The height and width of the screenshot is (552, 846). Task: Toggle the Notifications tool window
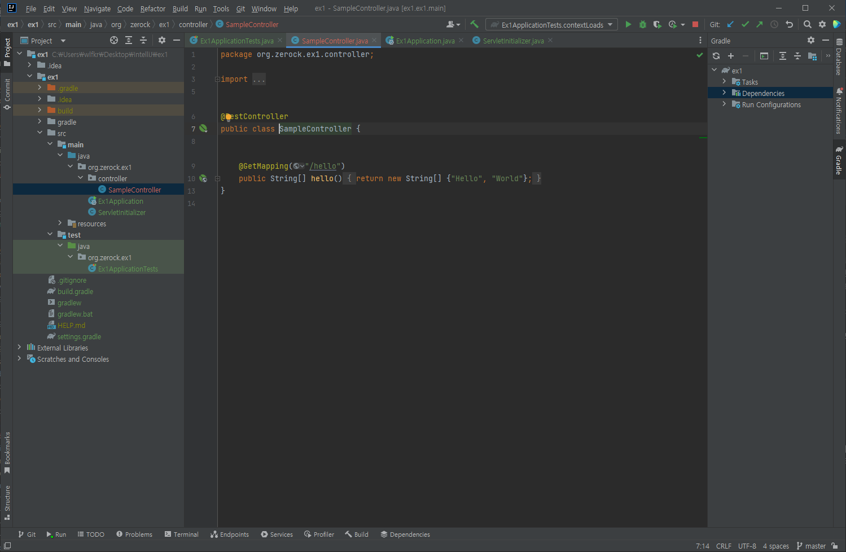839,111
